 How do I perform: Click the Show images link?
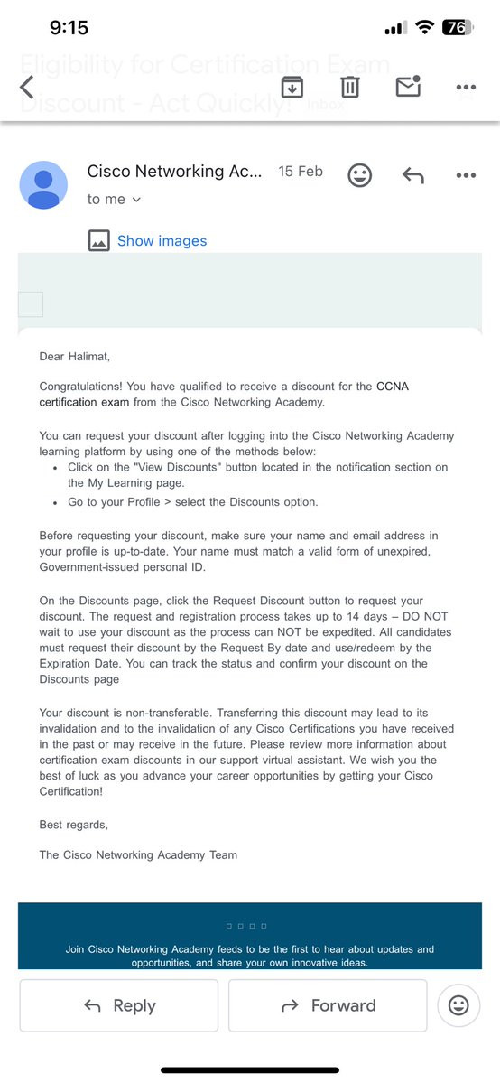[x=162, y=241]
